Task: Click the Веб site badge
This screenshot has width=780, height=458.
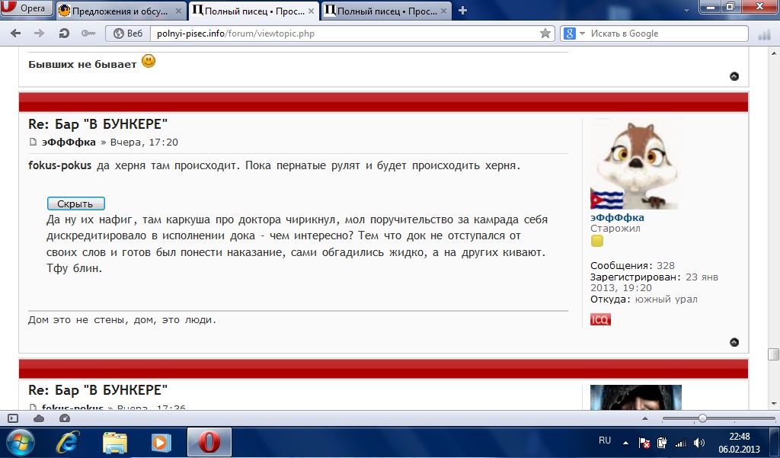Action: coord(128,34)
